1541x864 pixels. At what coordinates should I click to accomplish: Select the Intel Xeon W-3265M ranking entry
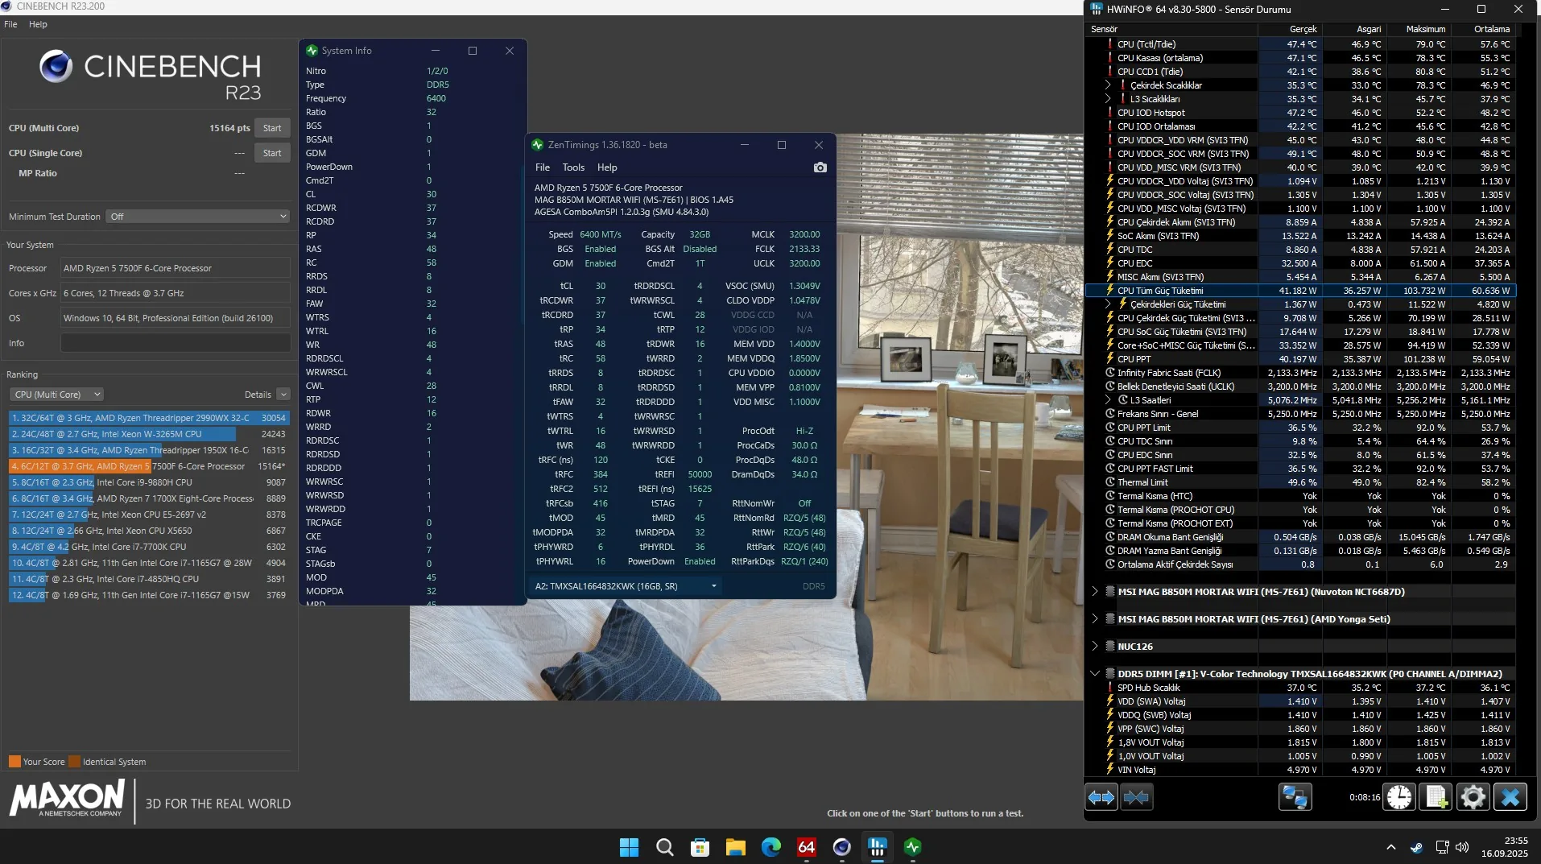tap(148, 434)
